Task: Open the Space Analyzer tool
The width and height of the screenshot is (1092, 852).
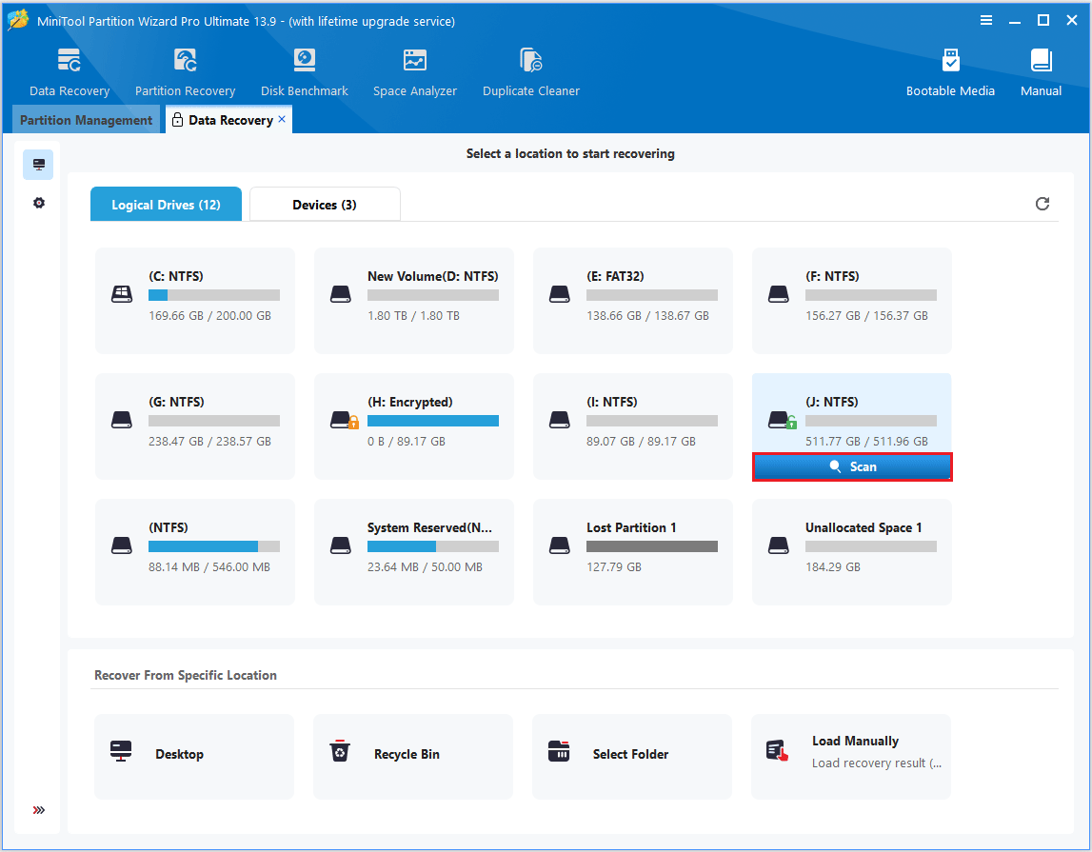Action: tap(414, 72)
